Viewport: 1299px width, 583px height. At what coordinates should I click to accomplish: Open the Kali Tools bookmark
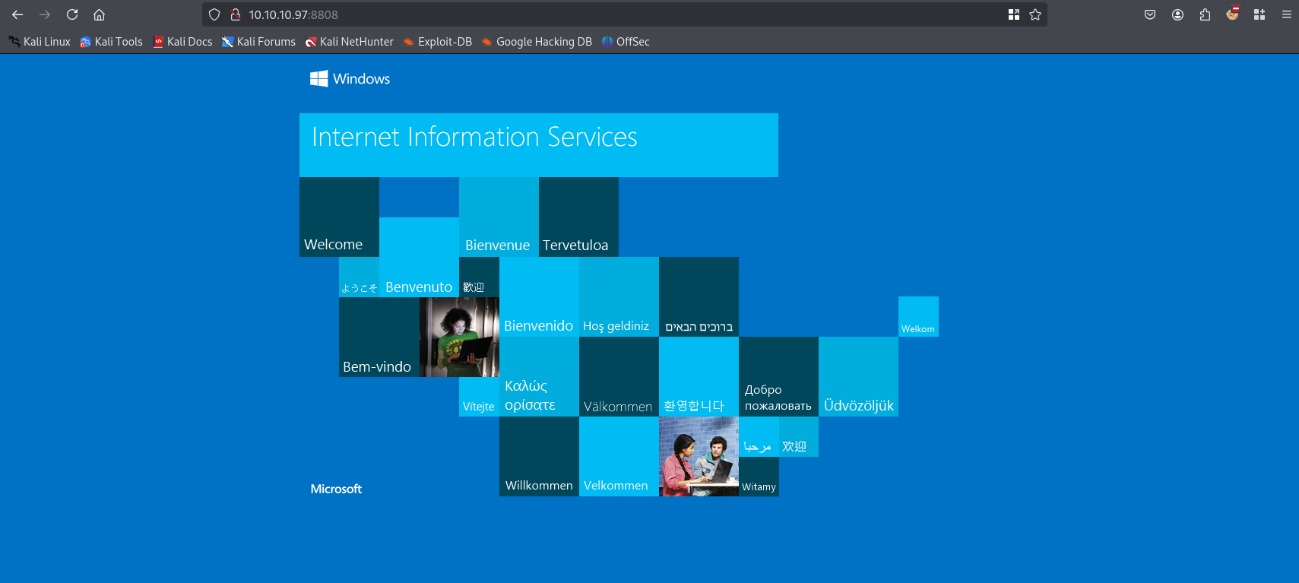point(111,42)
